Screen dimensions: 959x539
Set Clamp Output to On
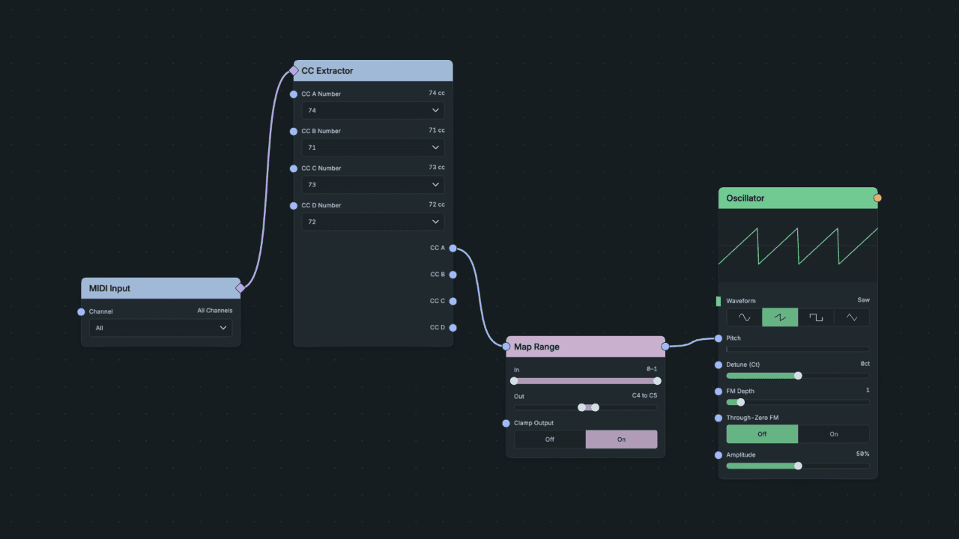pos(621,439)
